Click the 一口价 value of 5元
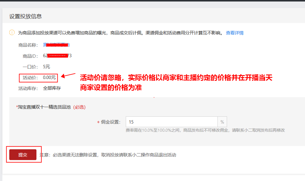 click(x=47, y=67)
